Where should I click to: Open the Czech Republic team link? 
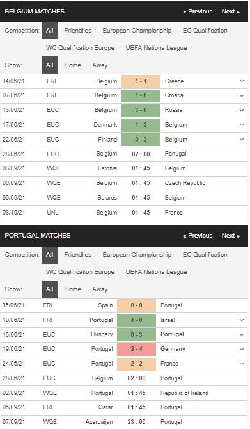click(185, 183)
